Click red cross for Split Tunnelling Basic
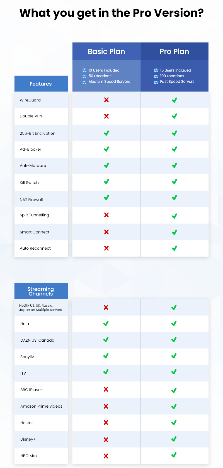 (x=106, y=215)
